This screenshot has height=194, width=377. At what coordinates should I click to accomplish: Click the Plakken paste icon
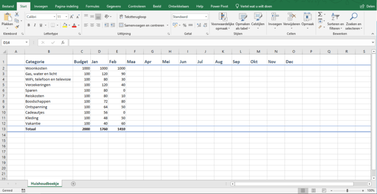coord(7,17)
